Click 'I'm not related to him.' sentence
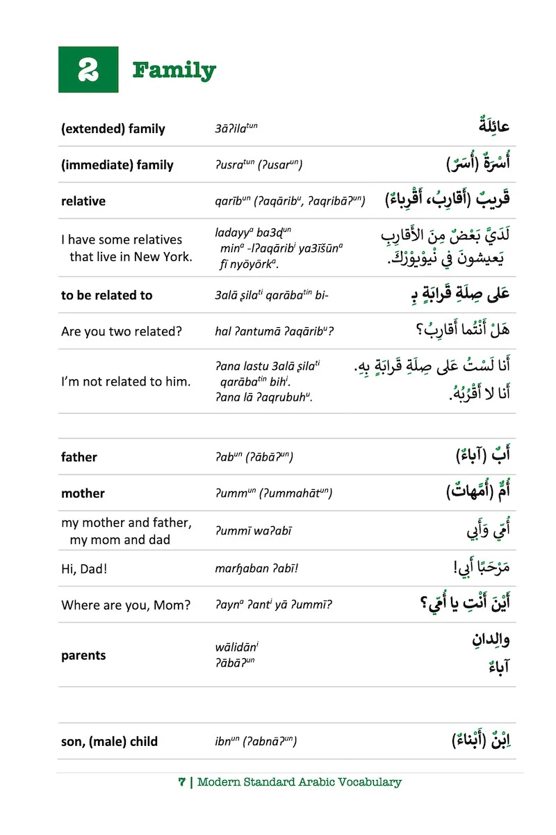Screen dimensions: 556x835 (x=126, y=381)
